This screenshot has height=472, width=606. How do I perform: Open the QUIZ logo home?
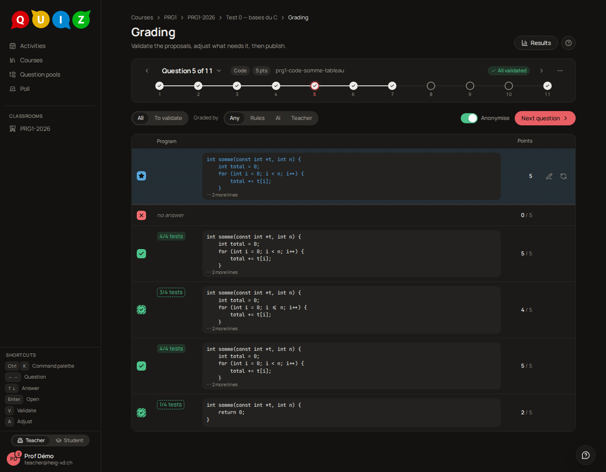(50, 19)
